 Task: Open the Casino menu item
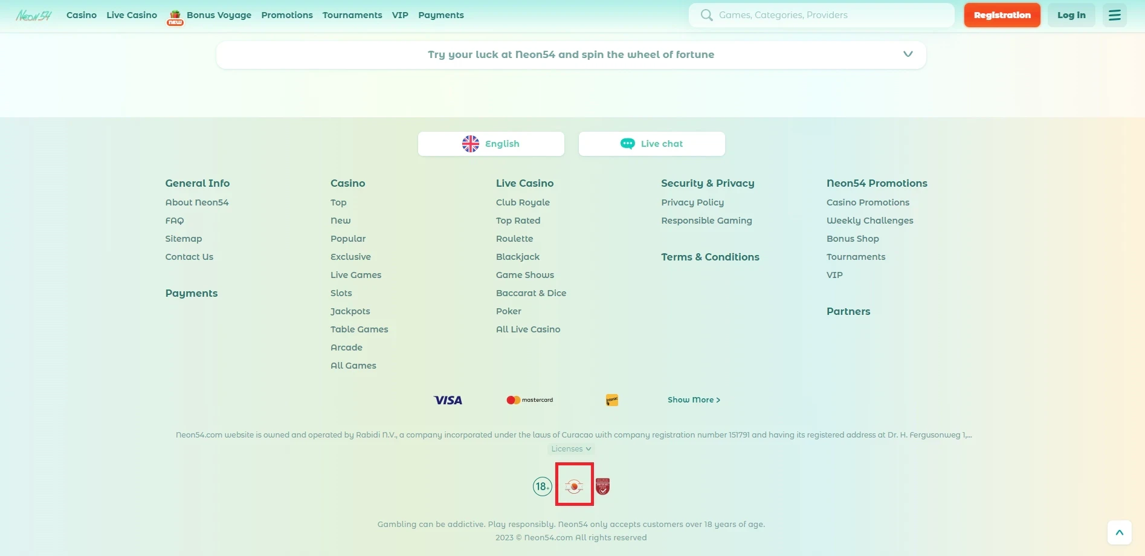82,15
